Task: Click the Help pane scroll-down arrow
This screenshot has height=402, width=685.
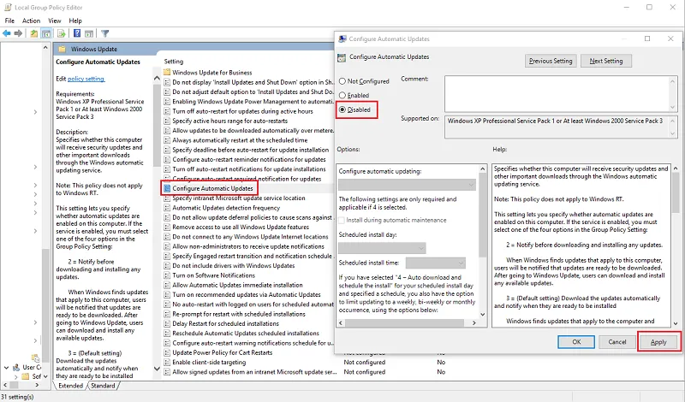Action: (x=676, y=323)
